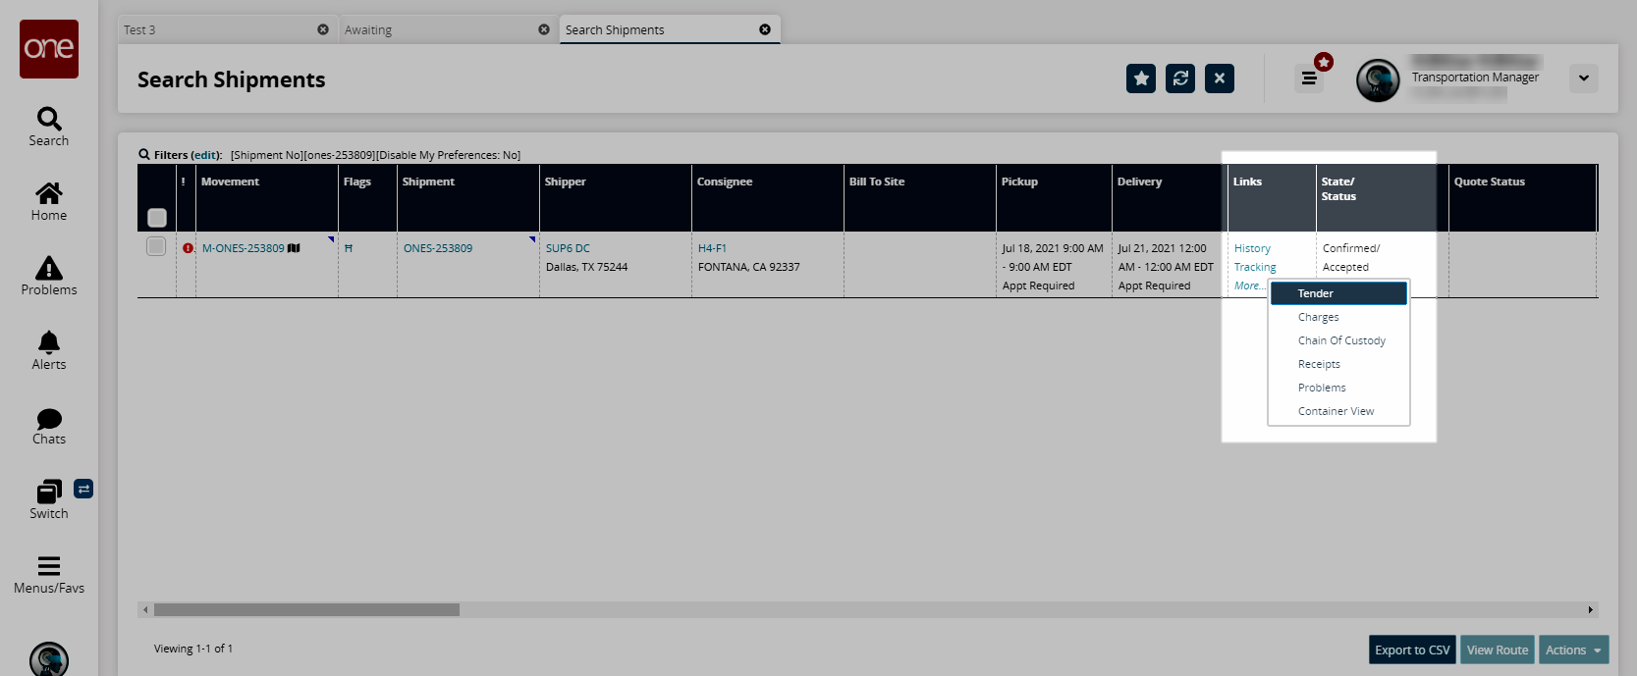1637x676 pixels.
Task: Click the favorite star icon in header
Action: [1140, 78]
